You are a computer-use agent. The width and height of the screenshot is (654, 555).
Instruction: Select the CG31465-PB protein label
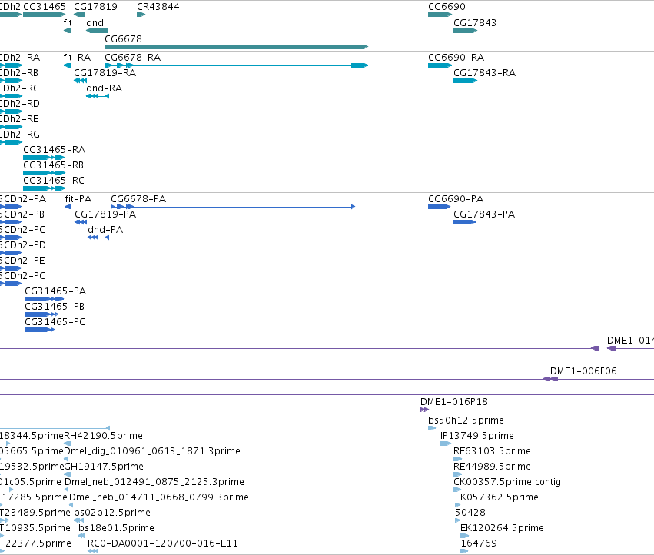click(x=55, y=306)
